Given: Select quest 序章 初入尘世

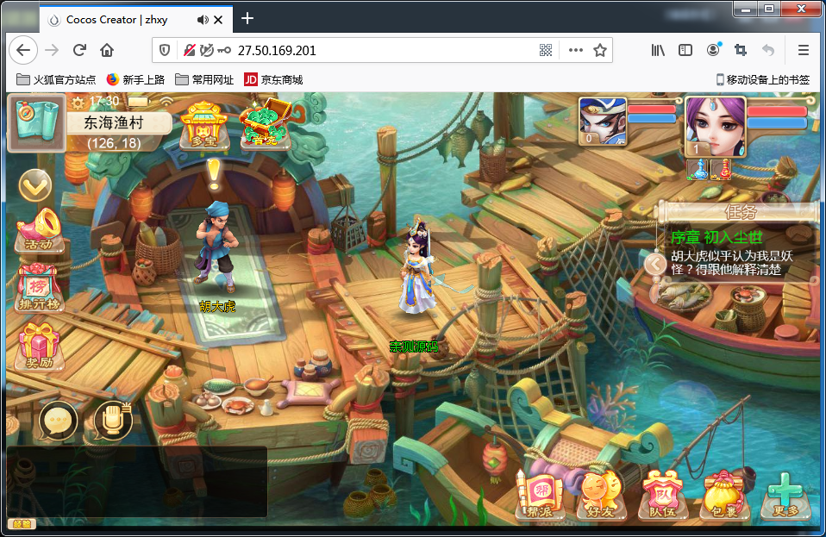Looking at the screenshot, I should (716, 237).
